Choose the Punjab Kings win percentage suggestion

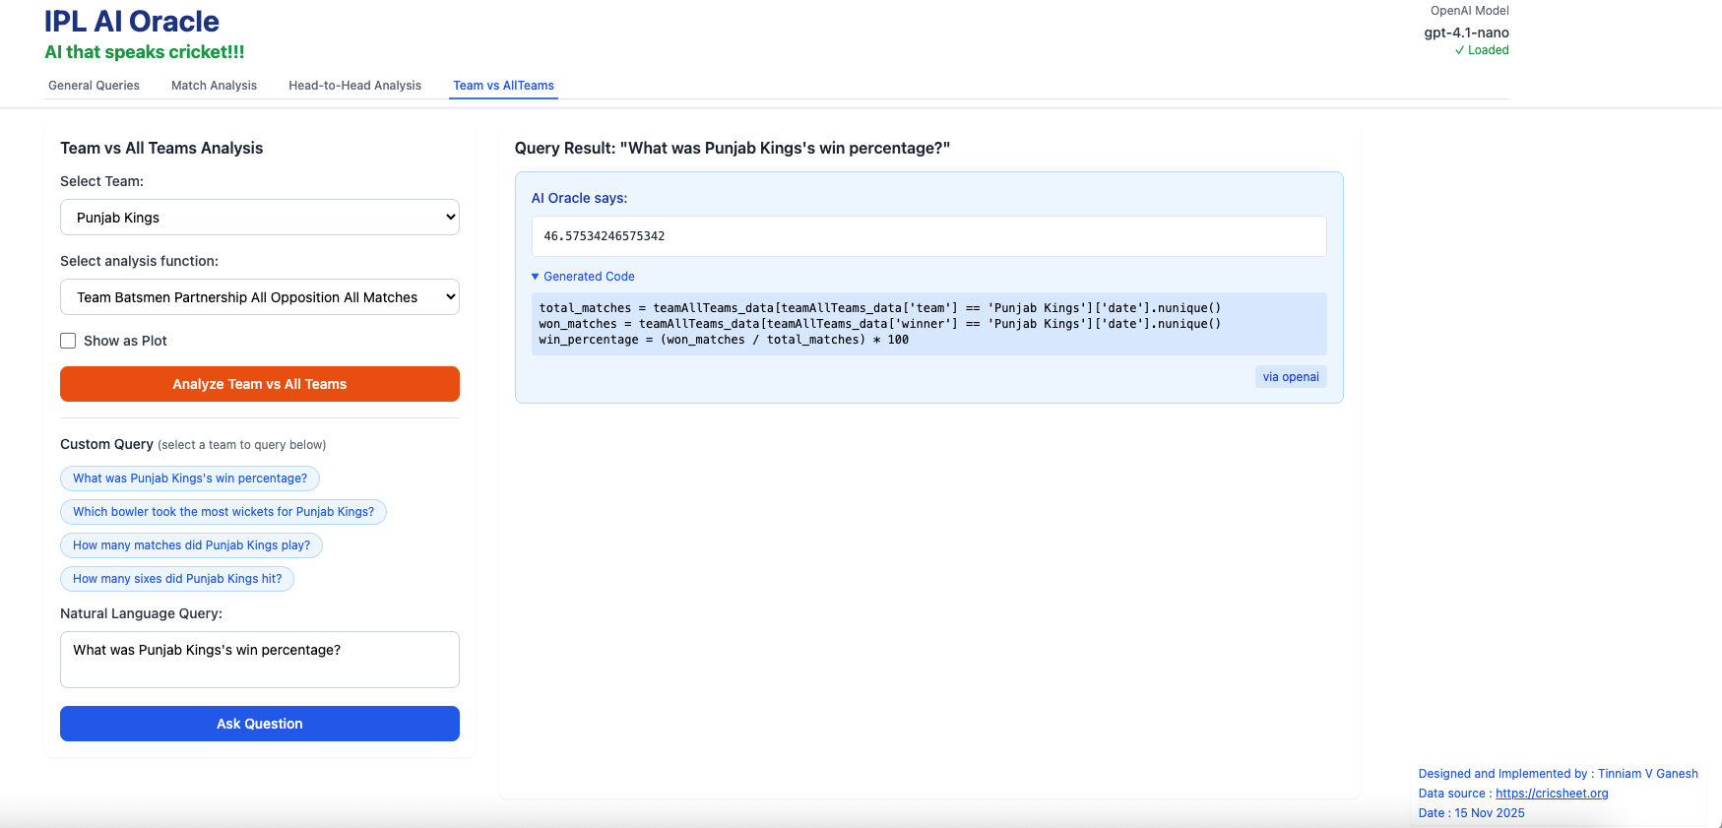pos(190,478)
